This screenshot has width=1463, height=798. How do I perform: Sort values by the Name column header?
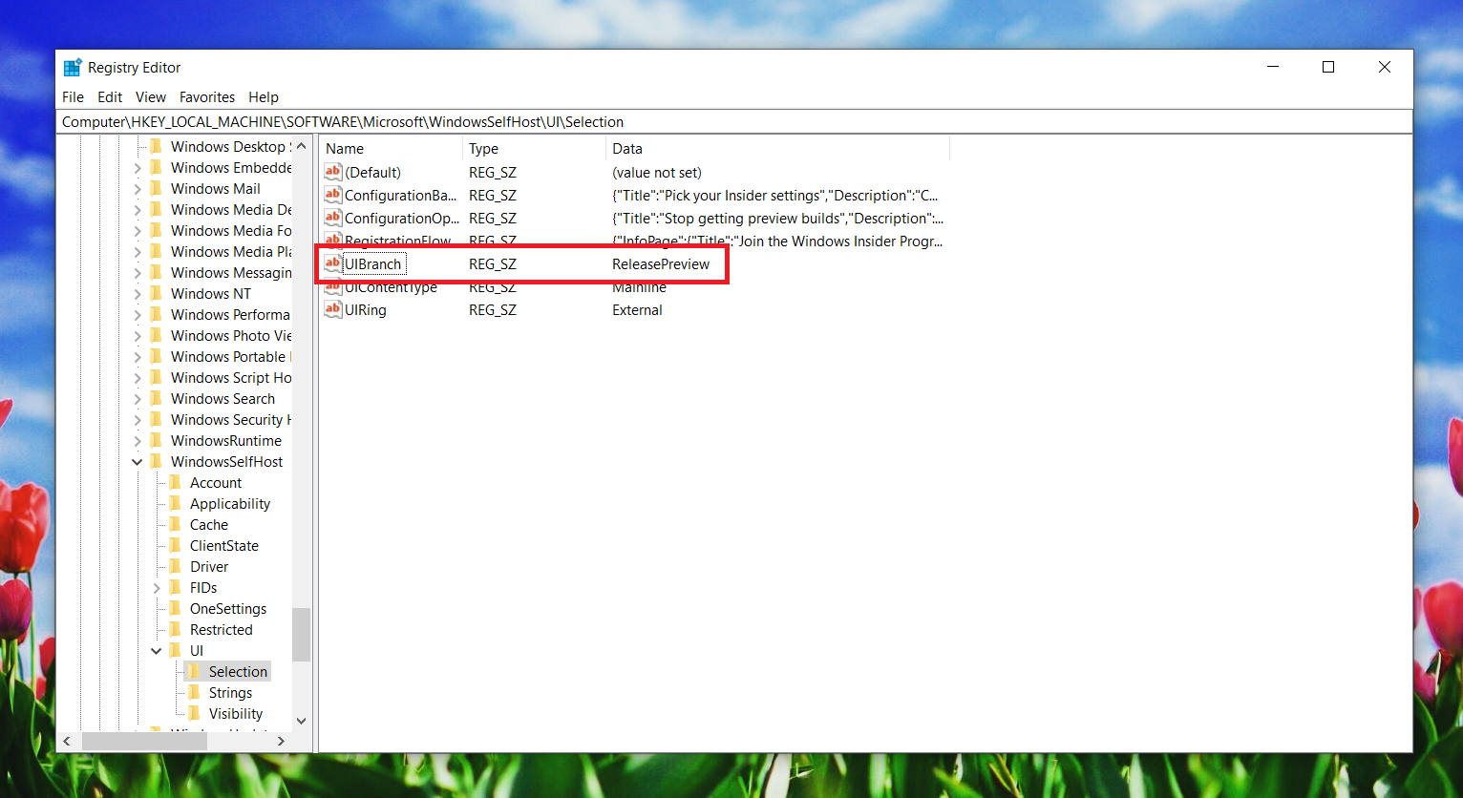(x=344, y=148)
